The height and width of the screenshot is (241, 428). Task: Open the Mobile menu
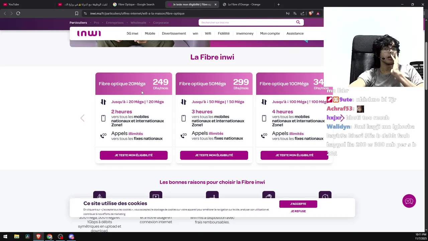pyautogui.click(x=150, y=33)
